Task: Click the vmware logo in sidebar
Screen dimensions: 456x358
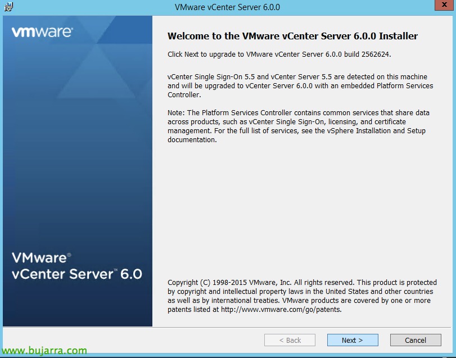Action: tap(43, 32)
